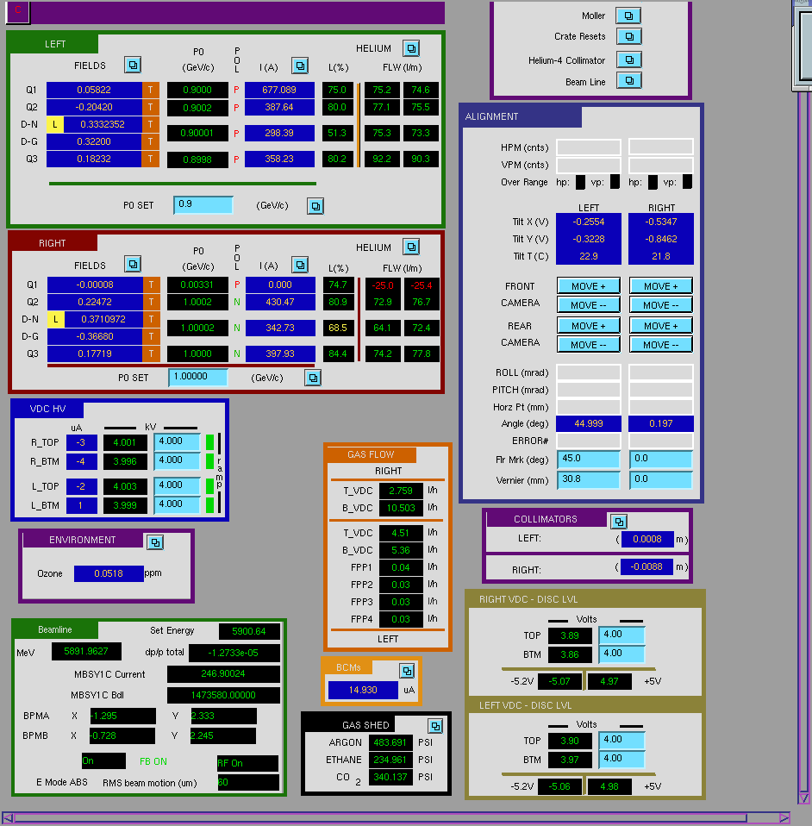Viewport: 812px width, 826px height.
Task: Click LEFT Flr Mrk field showing 45.0
Action: [589, 459]
